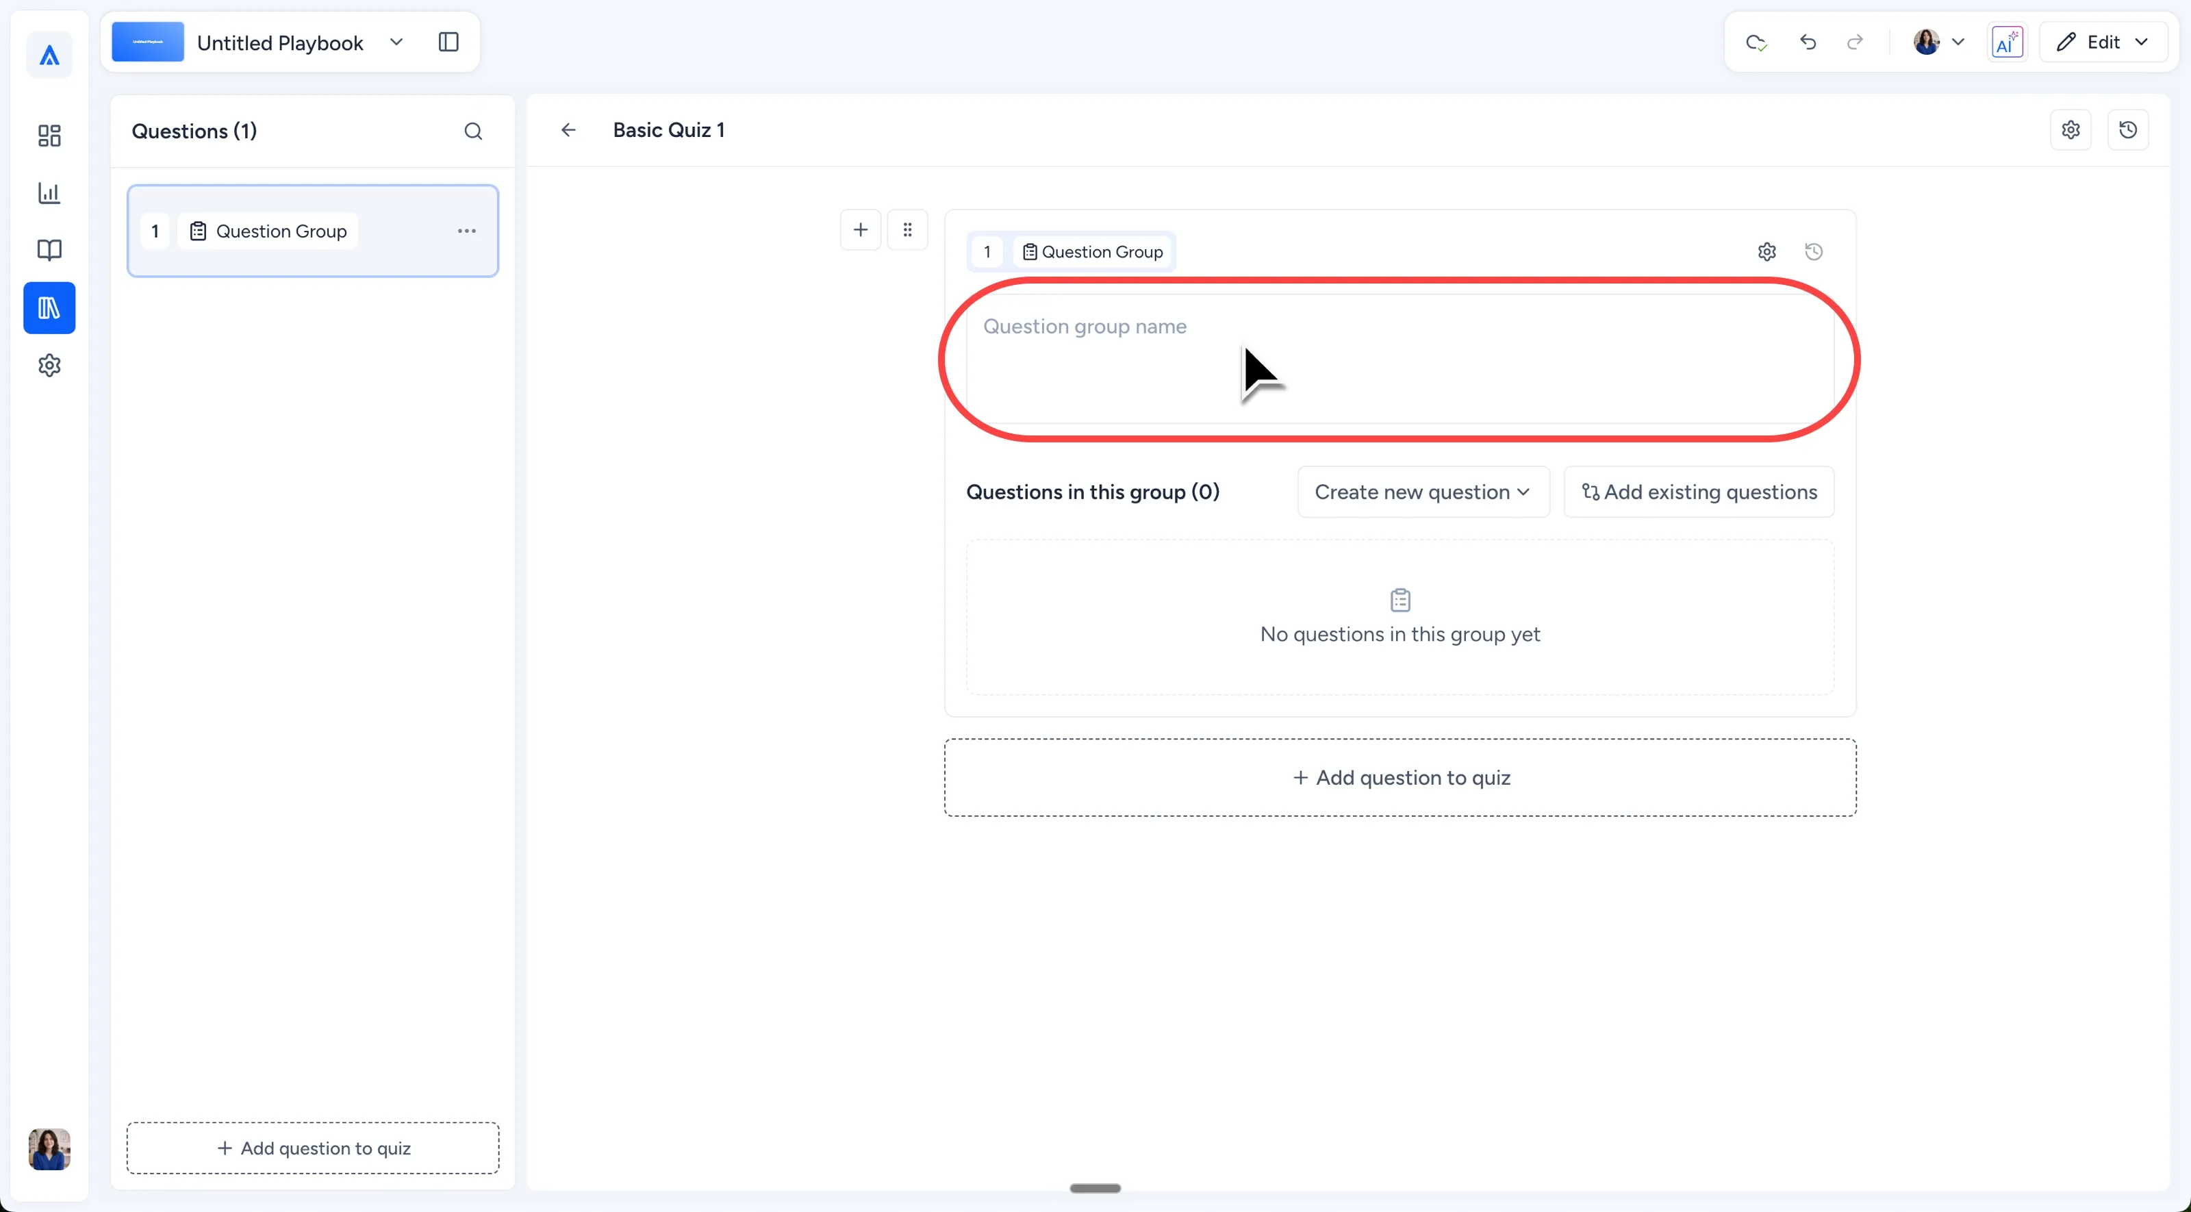Toggle the side panel layout icon
The image size is (2191, 1212).
[x=448, y=42]
